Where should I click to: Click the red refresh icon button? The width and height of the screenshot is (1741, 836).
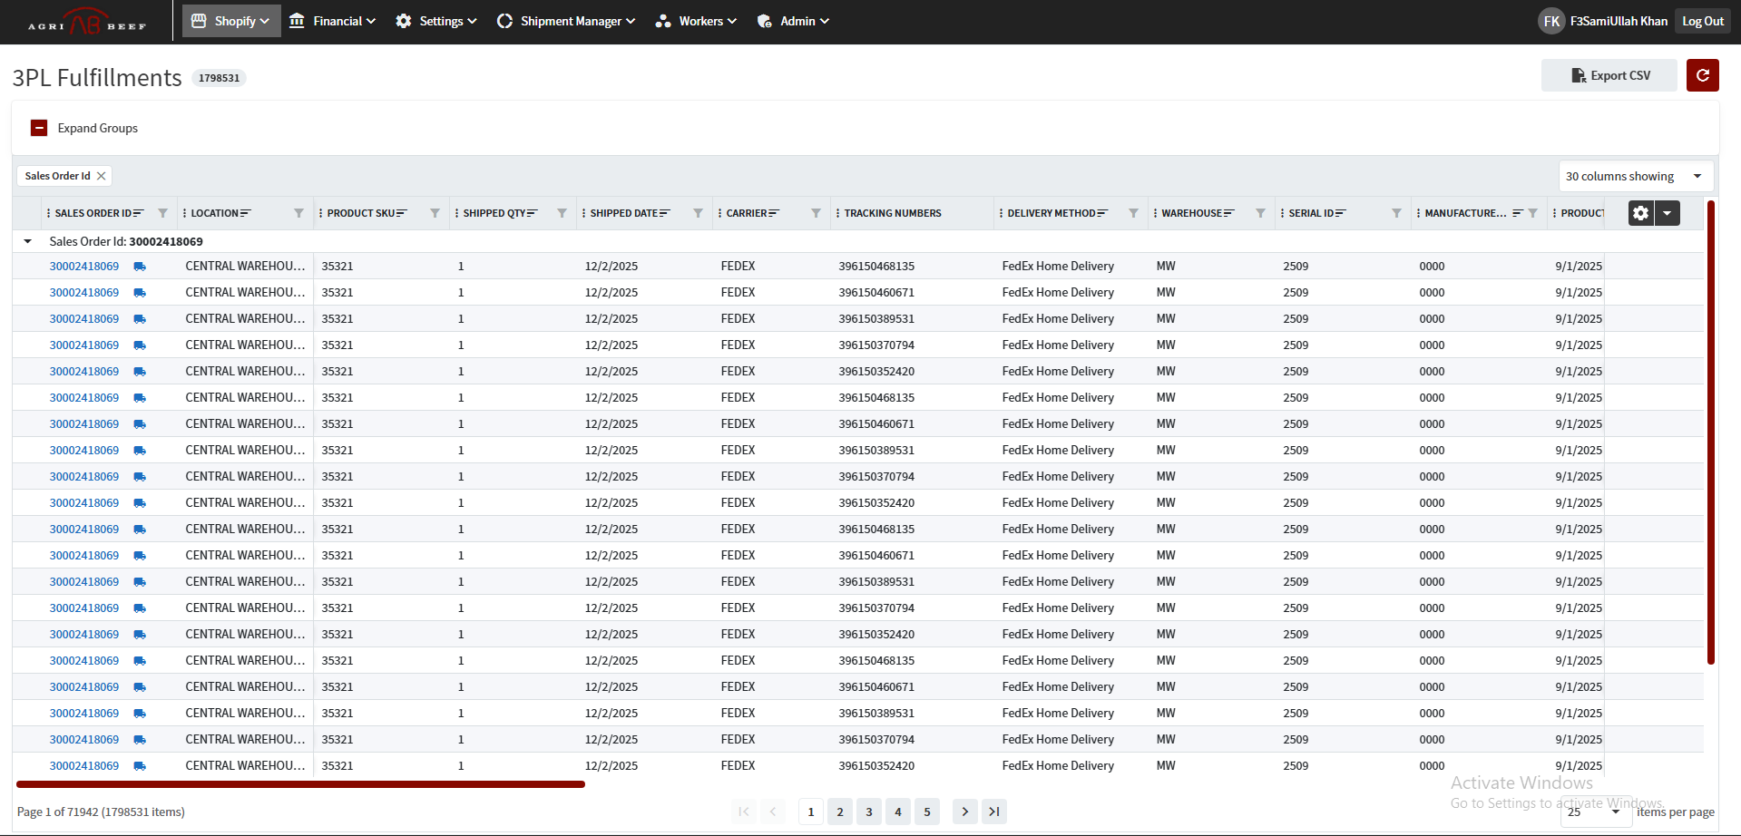click(1702, 75)
